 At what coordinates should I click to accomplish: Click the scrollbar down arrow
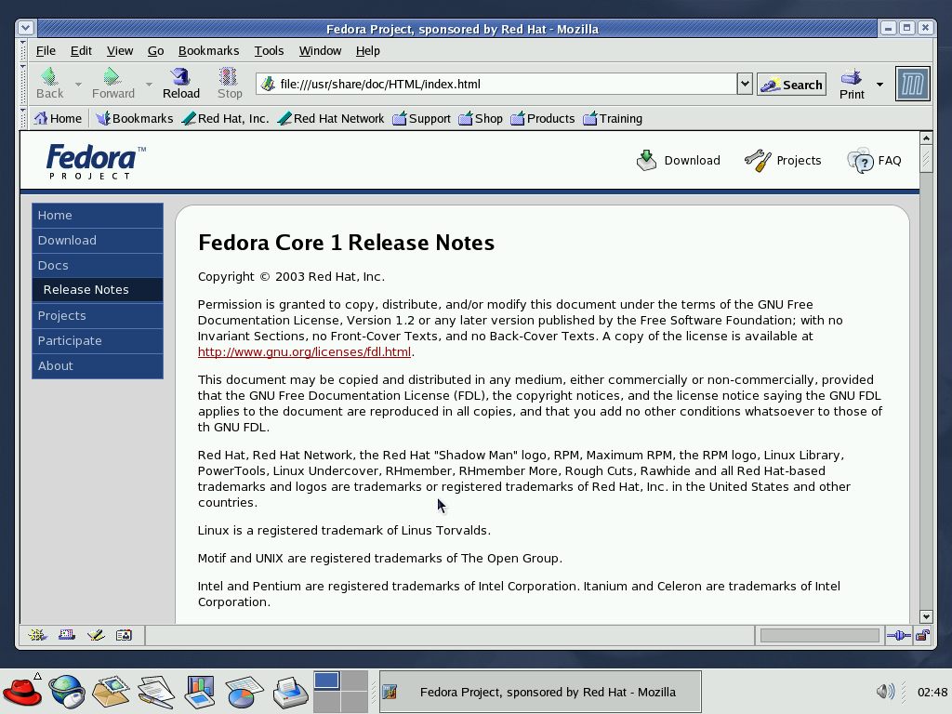925,616
